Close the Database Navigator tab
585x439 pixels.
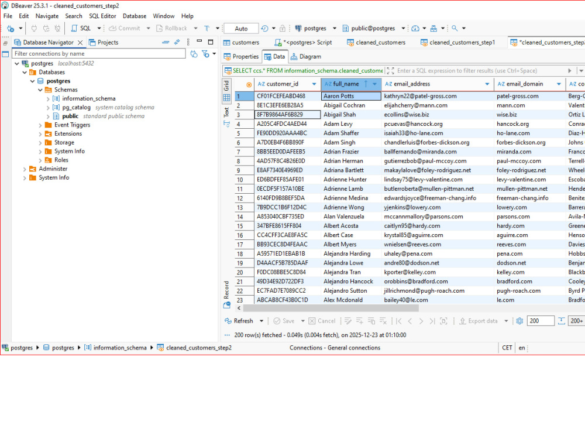point(80,43)
